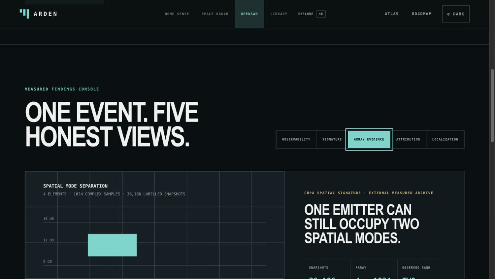Click the "One Event. Five Honest Views." heading
Viewport: 495px width, 279px height.
[112, 124]
